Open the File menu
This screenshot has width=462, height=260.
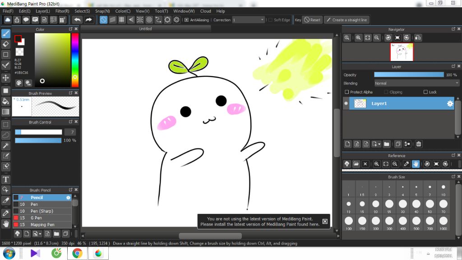coord(8,11)
